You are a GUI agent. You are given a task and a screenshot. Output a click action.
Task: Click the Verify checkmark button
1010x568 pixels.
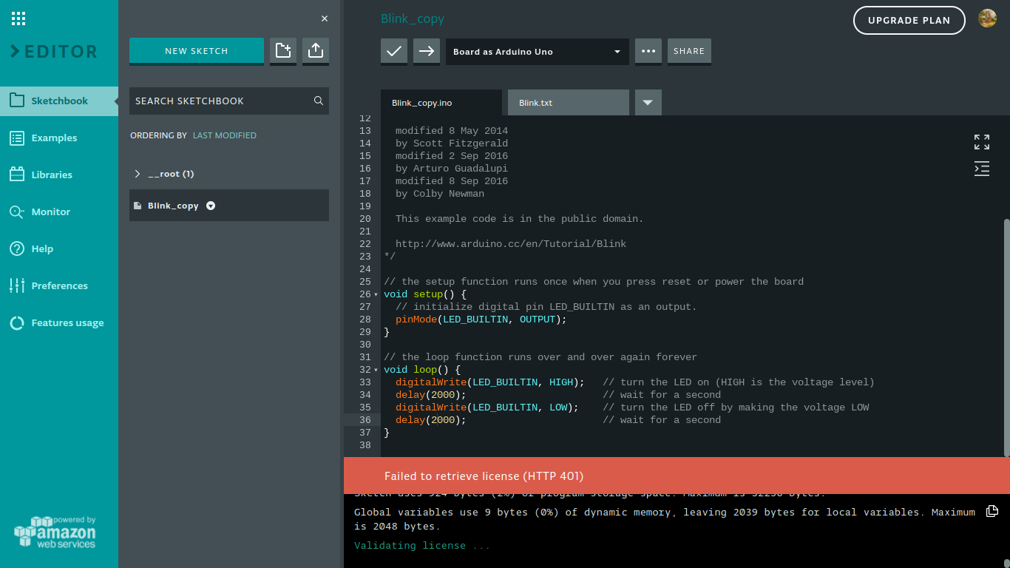(x=394, y=51)
